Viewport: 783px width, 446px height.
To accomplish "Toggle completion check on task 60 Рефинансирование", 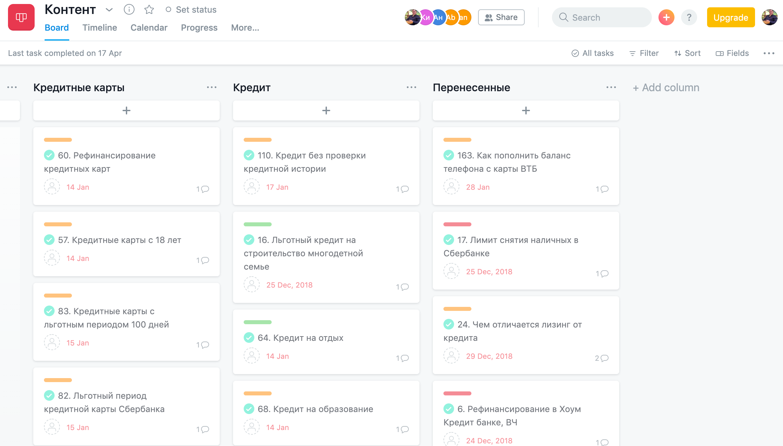I will pos(49,155).
